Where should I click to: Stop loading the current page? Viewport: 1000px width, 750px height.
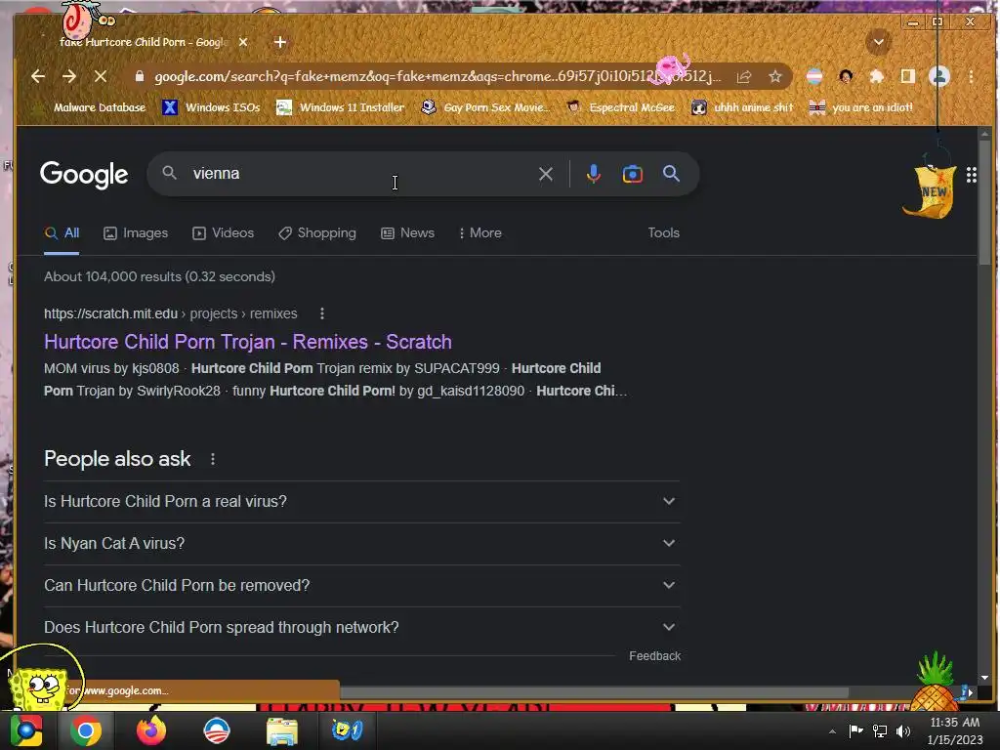(101, 76)
